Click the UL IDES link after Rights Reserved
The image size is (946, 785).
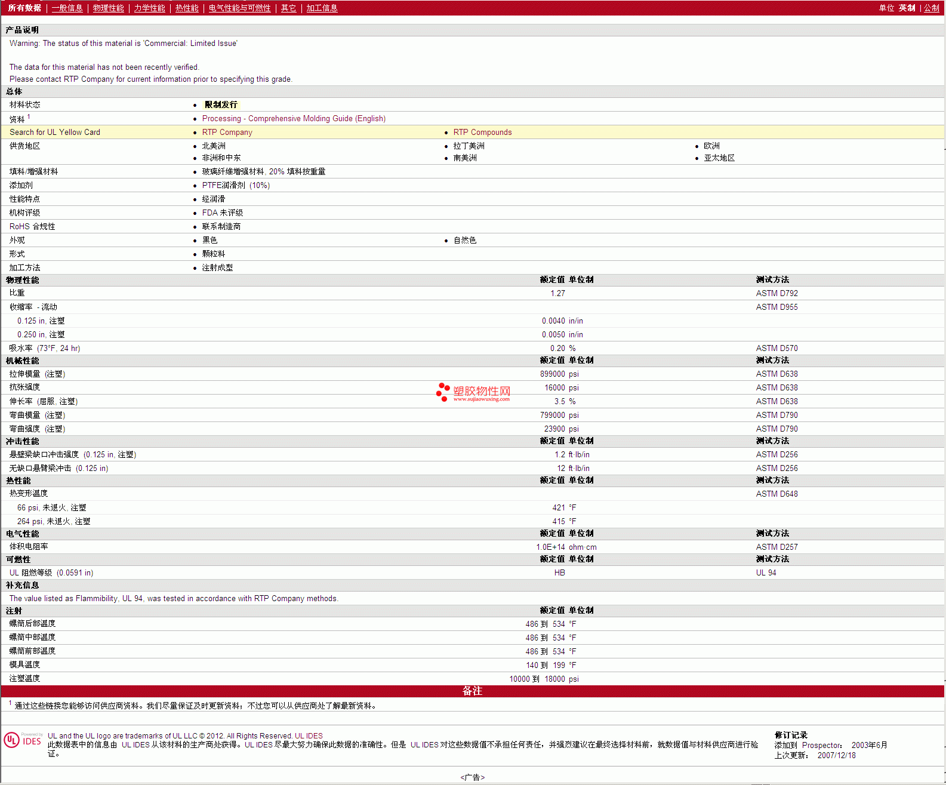tap(309, 735)
